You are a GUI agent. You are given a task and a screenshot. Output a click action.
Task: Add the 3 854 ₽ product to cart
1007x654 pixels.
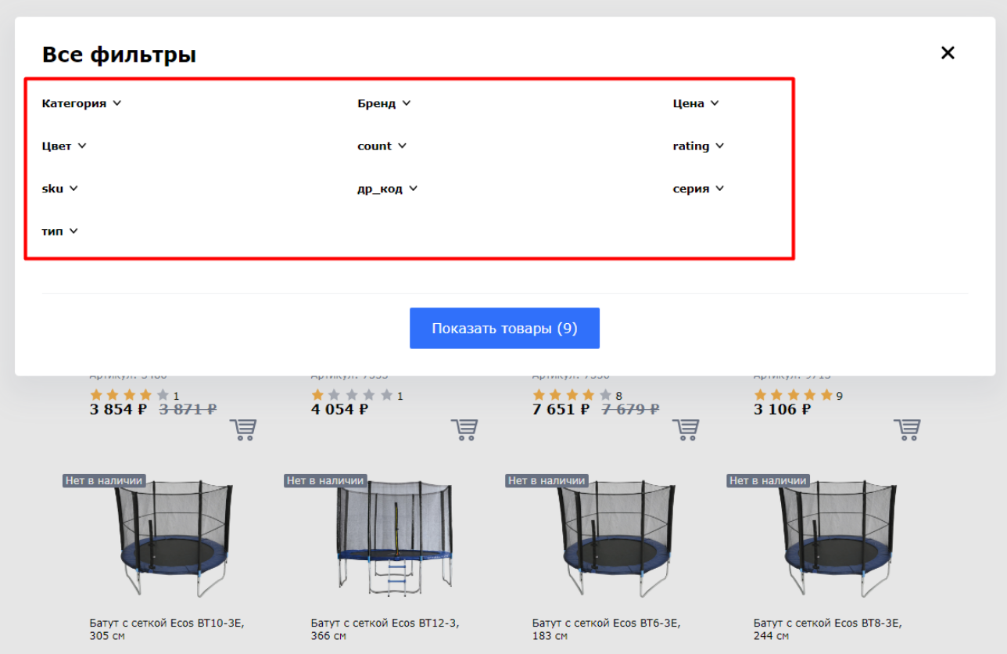click(243, 429)
